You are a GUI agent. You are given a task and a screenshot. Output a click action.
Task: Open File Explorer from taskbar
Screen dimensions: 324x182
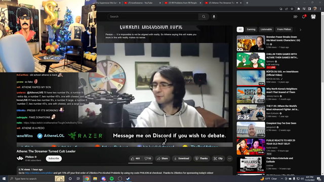tap(95, 178)
